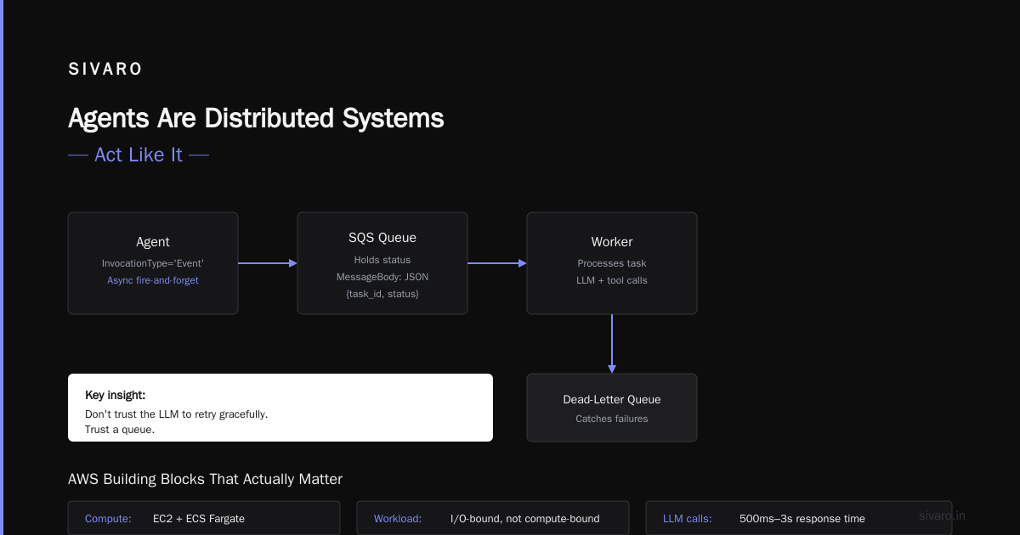Click the 'Compute:' label

(x=108, y=519)
